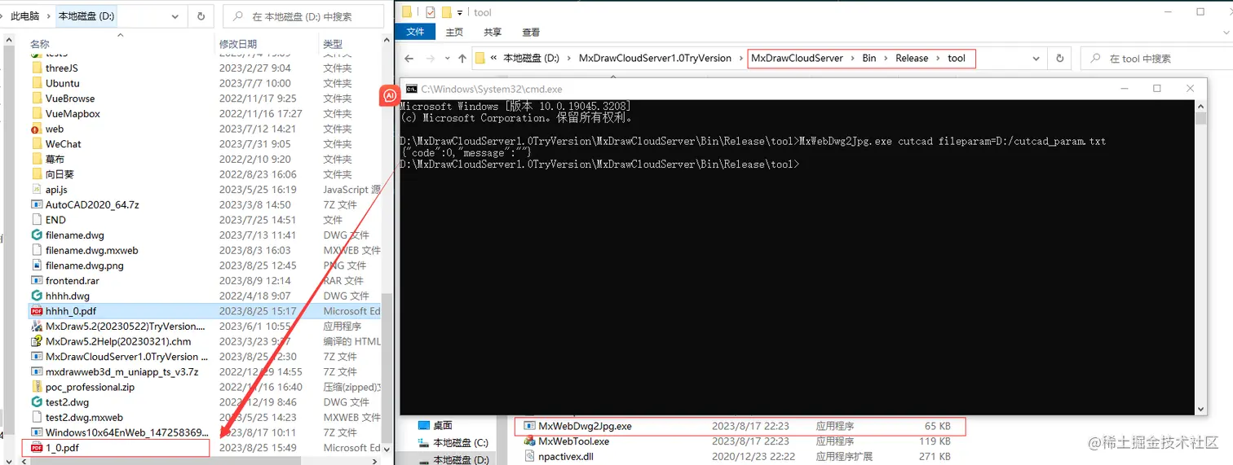Click the npactivex.dll file icon

pyautogui.click(x=529, y=457)
